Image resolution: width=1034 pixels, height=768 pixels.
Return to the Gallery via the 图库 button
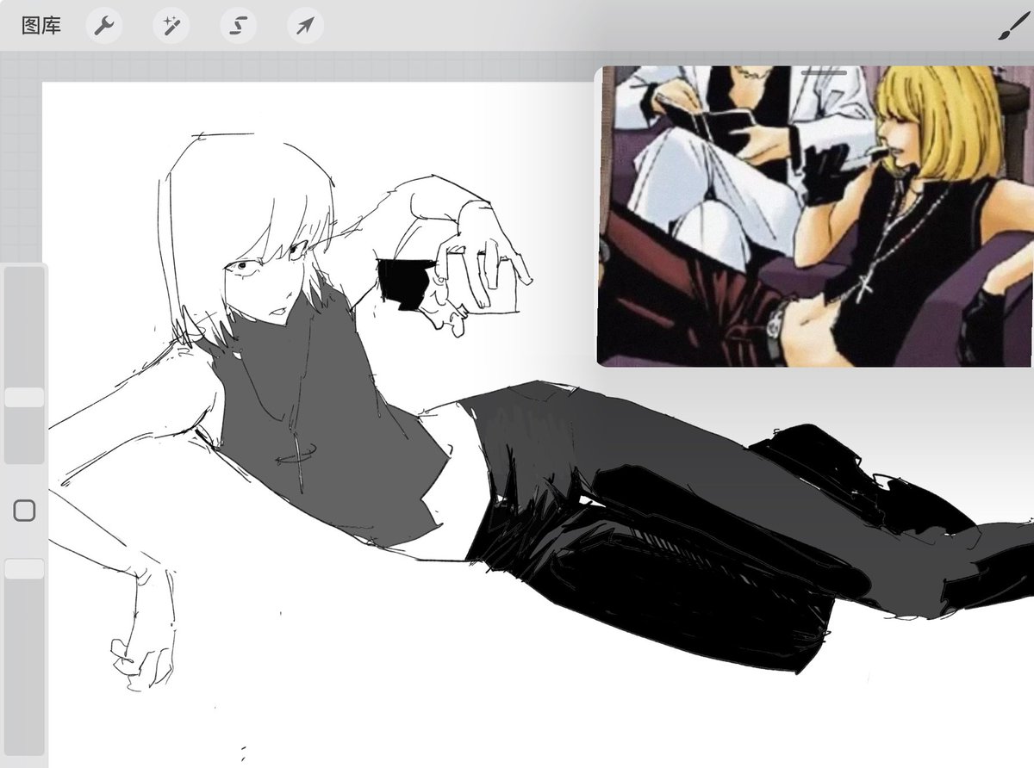[41, 26]
